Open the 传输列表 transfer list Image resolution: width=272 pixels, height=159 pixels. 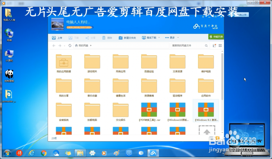[x=216, y=37]
